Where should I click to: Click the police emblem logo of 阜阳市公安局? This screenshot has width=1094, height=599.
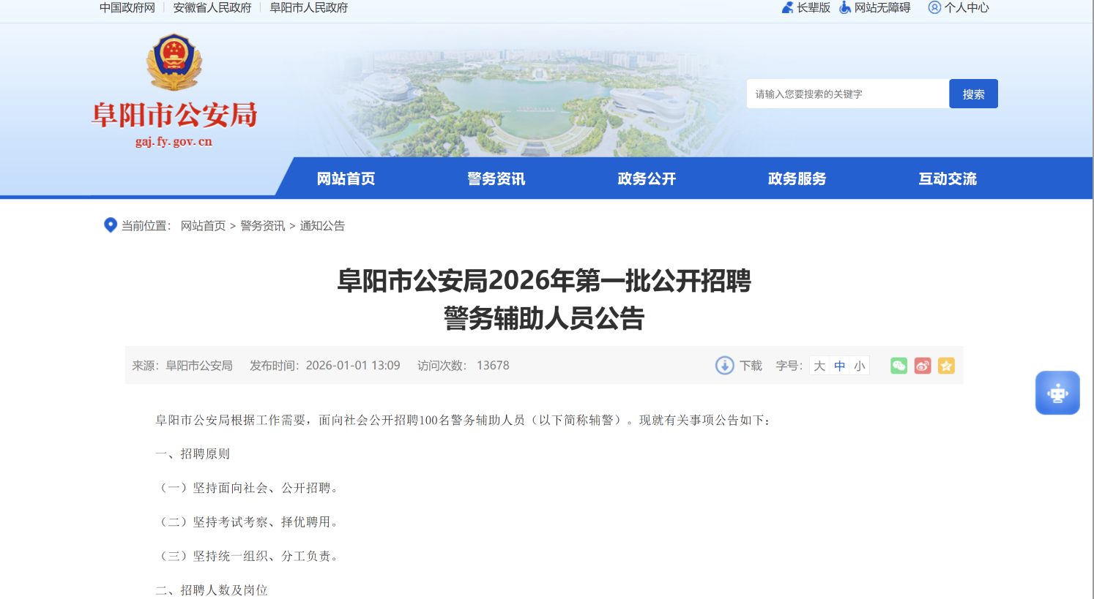pyautogui.click(x=174, y=61)
